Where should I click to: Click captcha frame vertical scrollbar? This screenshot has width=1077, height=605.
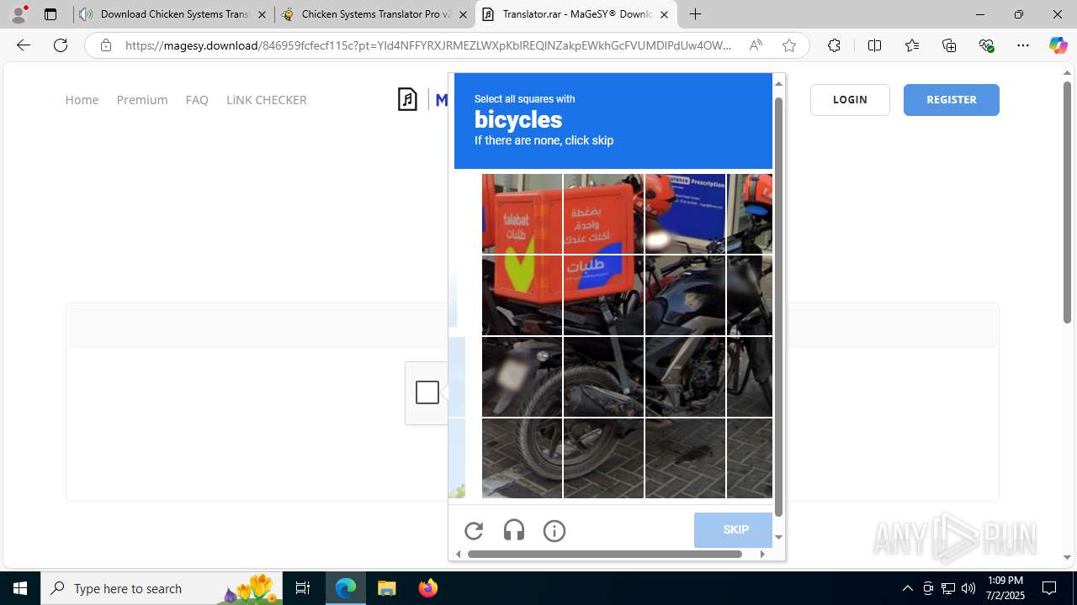point(778,307)
